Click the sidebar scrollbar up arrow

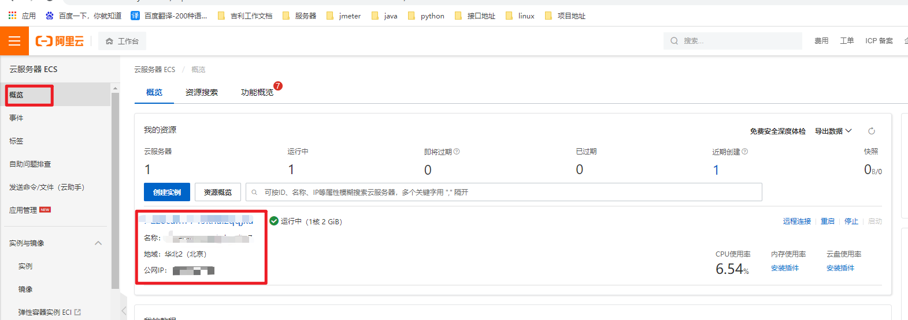pyautogui.click(x=115, y=88)
